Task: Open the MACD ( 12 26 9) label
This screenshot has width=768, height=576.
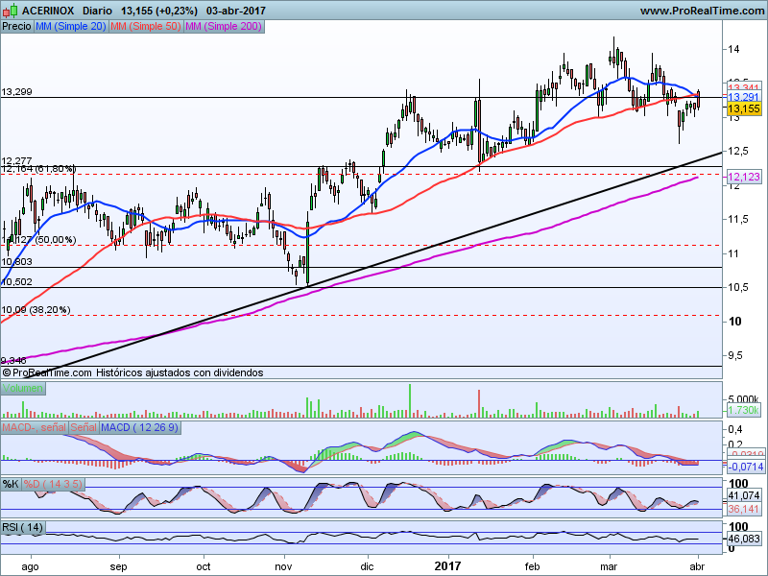Action: [x=139, y=427]
